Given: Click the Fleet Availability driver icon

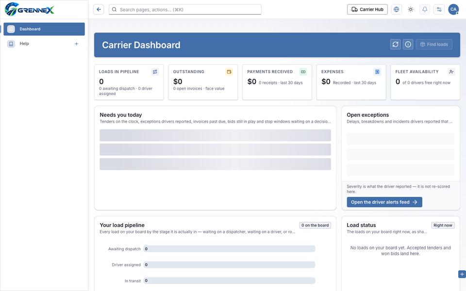Looking at the screenshot, I should pos(451,72).
